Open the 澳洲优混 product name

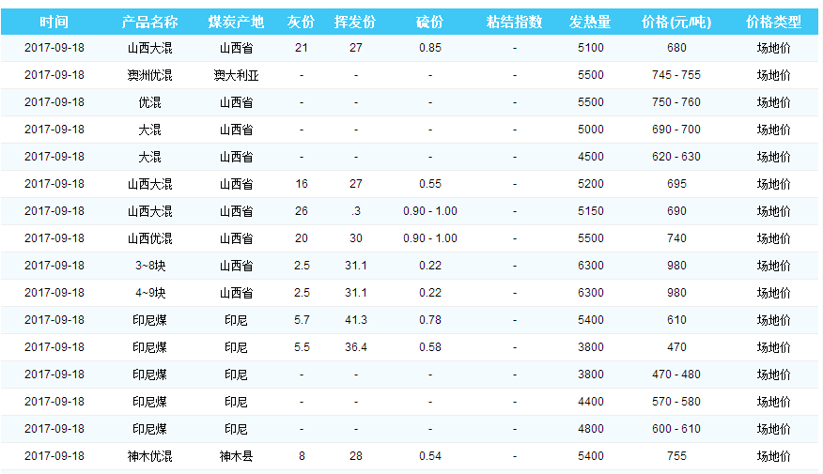pos(150,75)
